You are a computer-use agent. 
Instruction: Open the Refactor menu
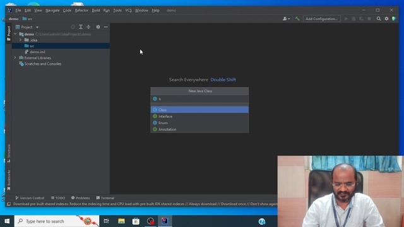click(x=81, y=11)
